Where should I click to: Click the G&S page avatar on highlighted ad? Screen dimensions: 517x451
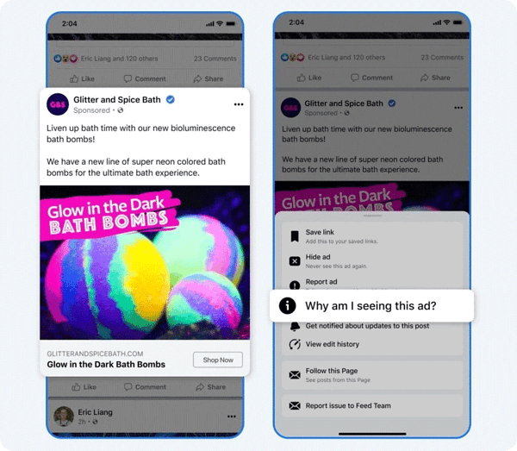click(x=58, y=104)
